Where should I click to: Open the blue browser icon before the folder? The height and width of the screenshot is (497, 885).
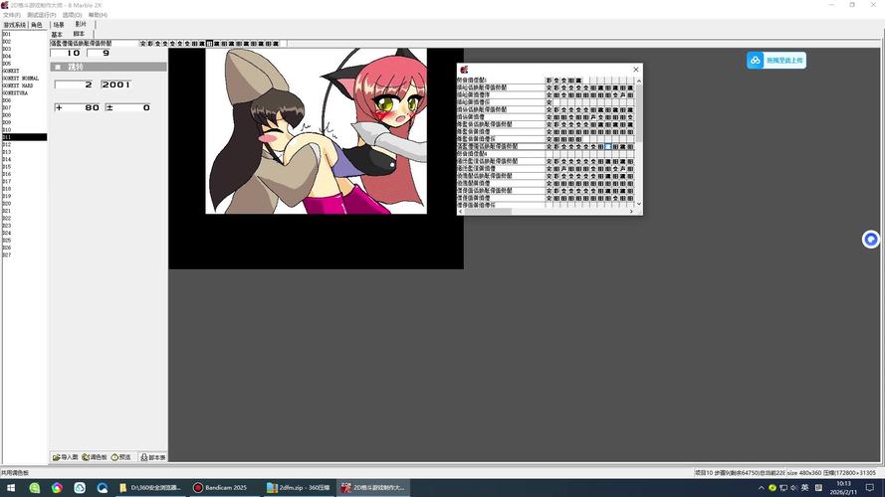pos(103,487)
